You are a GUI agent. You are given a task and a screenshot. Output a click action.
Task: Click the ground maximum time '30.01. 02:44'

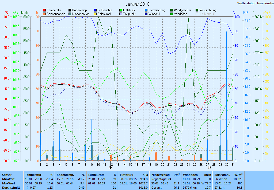pos(65,183)
